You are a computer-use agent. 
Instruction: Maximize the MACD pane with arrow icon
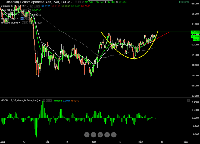[188, 101]
